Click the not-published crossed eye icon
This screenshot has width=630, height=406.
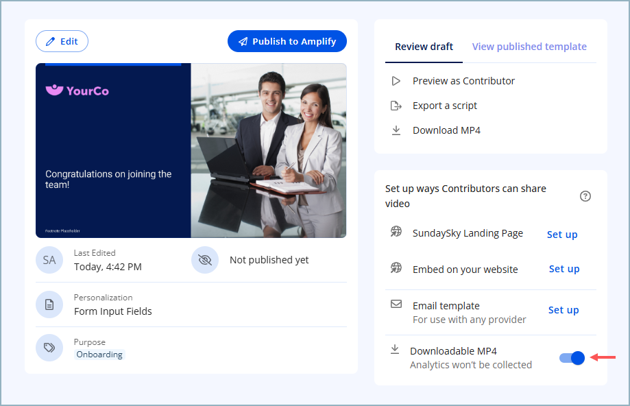205,260
